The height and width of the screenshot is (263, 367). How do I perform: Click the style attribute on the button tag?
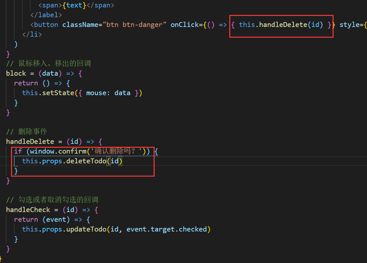click(350, 25)
